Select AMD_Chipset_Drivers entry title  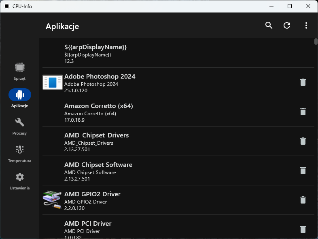(97, 135)
